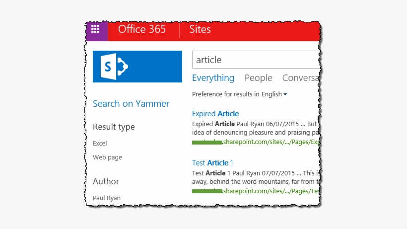Filter results by Web page type
Viewport: 407px width, 229px height.
[x=107, y=157]
